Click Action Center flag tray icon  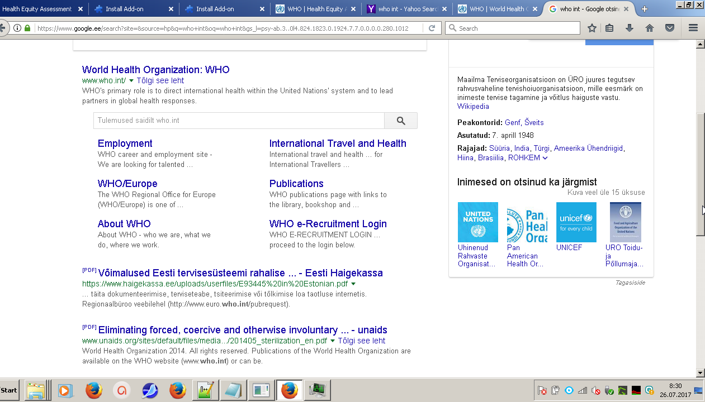542,390
